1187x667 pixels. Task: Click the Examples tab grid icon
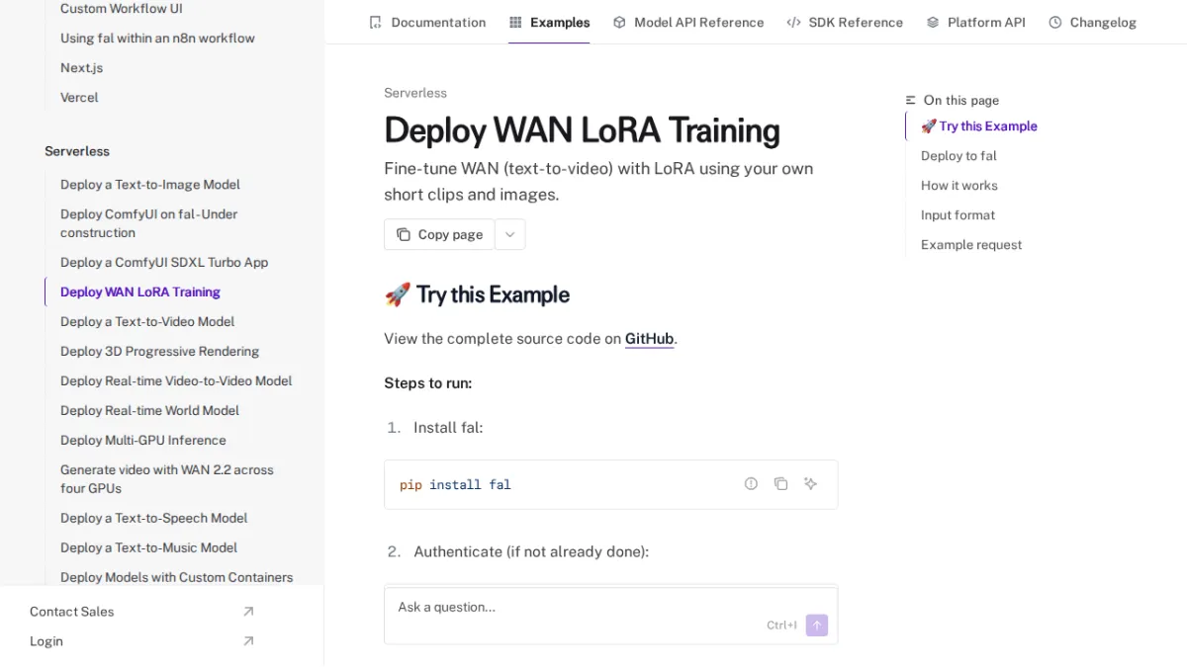(x=515, y=22)
